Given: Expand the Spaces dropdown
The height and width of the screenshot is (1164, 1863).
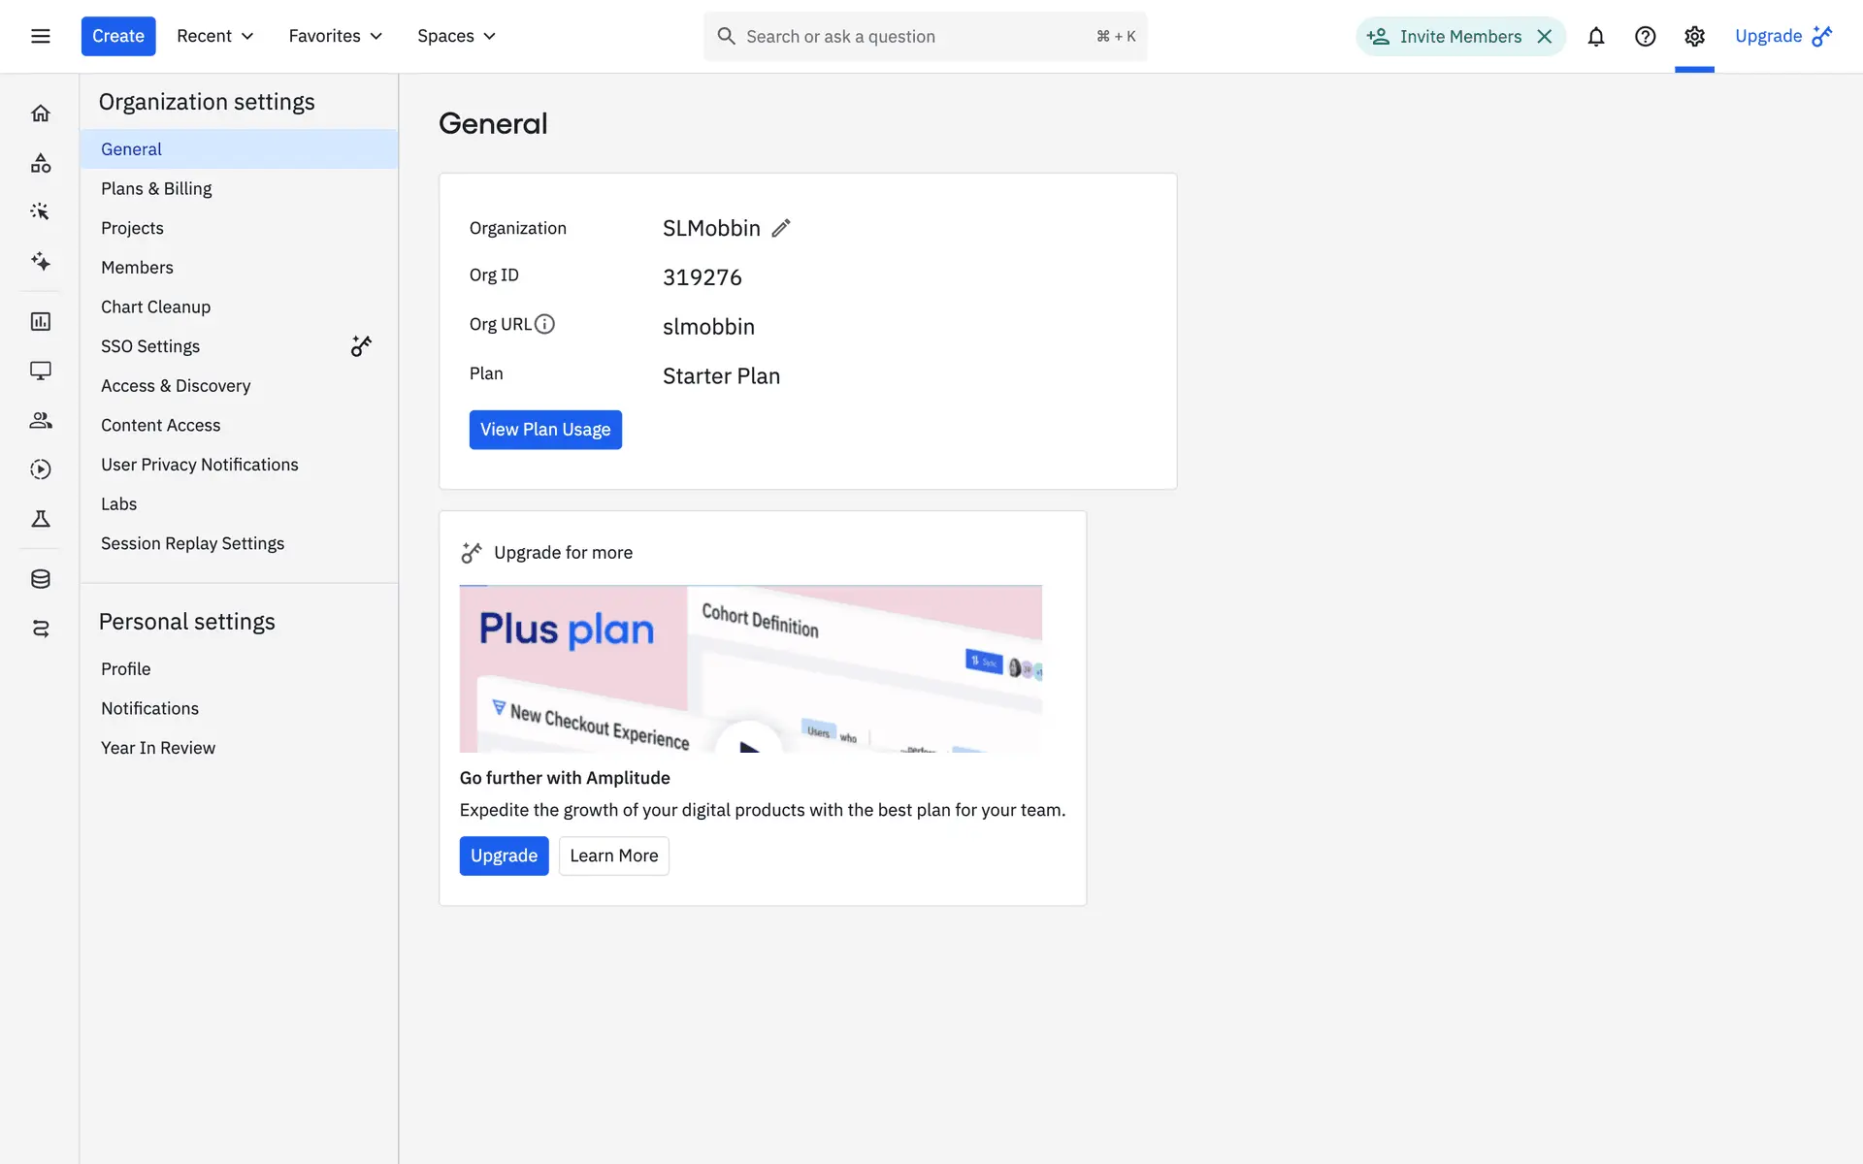Looking at the screenshot, I should pos(456,36).
